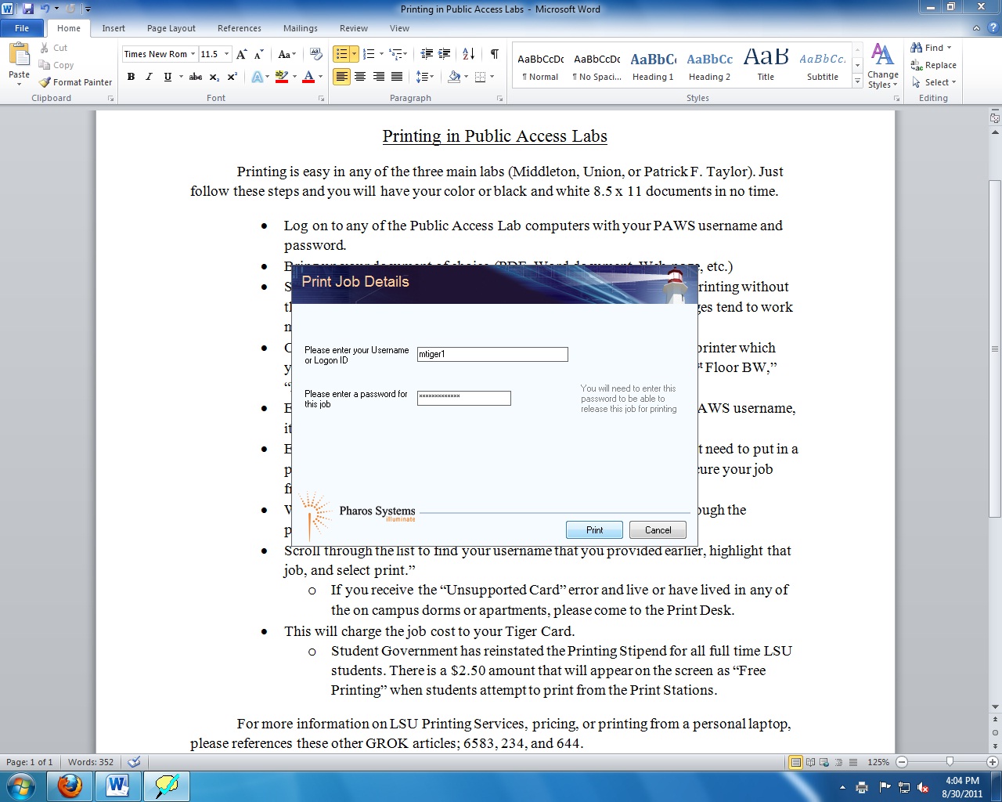Click the Username or Logon ID field
The height and width of the screenshot is (802, 1002).
click(x=492, y=354)
